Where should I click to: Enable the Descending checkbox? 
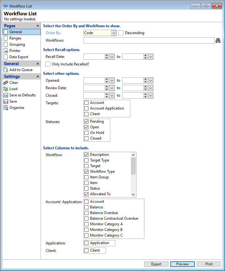(x=121, y=33)
